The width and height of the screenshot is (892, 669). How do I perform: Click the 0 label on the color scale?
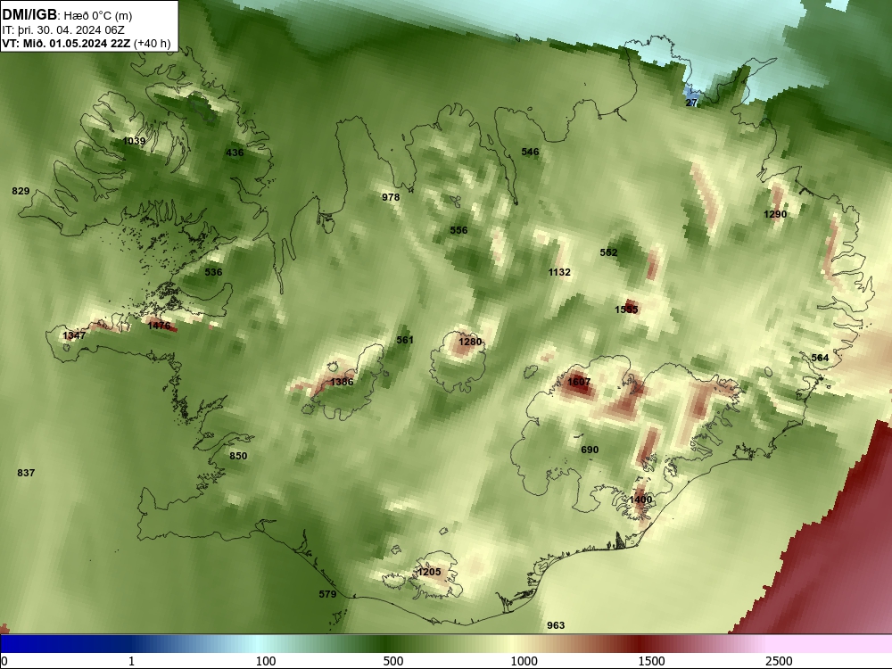coord(4,661)
